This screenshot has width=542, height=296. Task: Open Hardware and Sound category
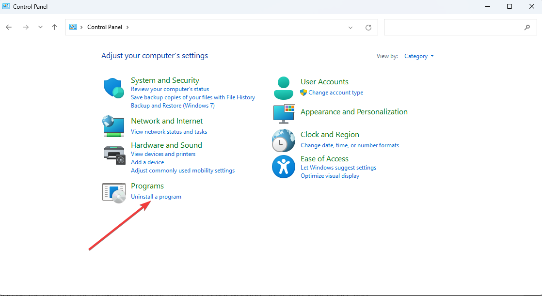tap(166, 145)
